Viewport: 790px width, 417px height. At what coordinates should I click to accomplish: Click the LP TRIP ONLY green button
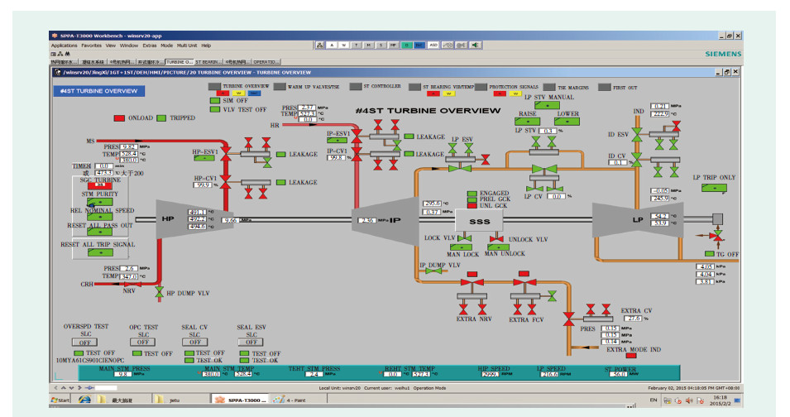716,188
